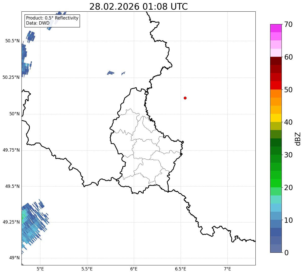304x274 pixels.
Task: Pick the dark maroon swatch below 60
Action: click(276, 61)
